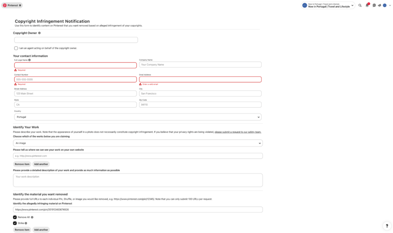Open the Copyright Owner info tooltip icon

coord(40,33)
